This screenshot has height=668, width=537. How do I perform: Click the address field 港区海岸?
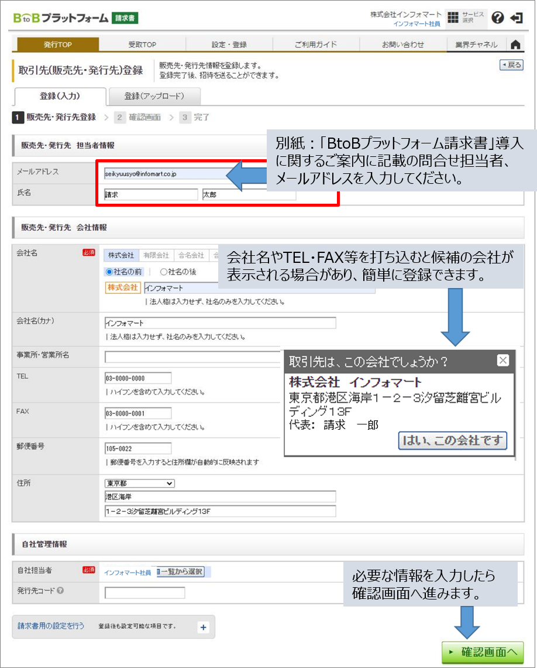(220, 496)
